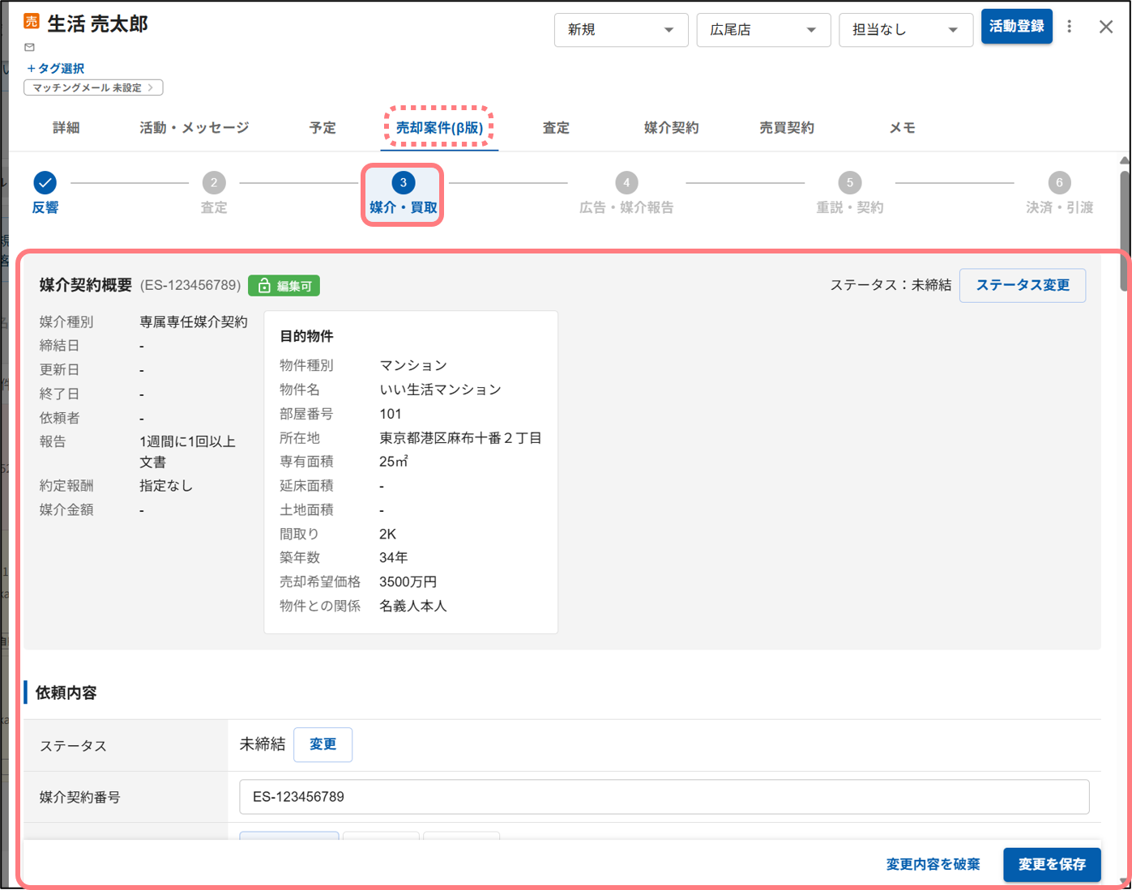Click the 媒介契約概要 heading
This screenshot has height=890, width=1132.
pos(86,285)
